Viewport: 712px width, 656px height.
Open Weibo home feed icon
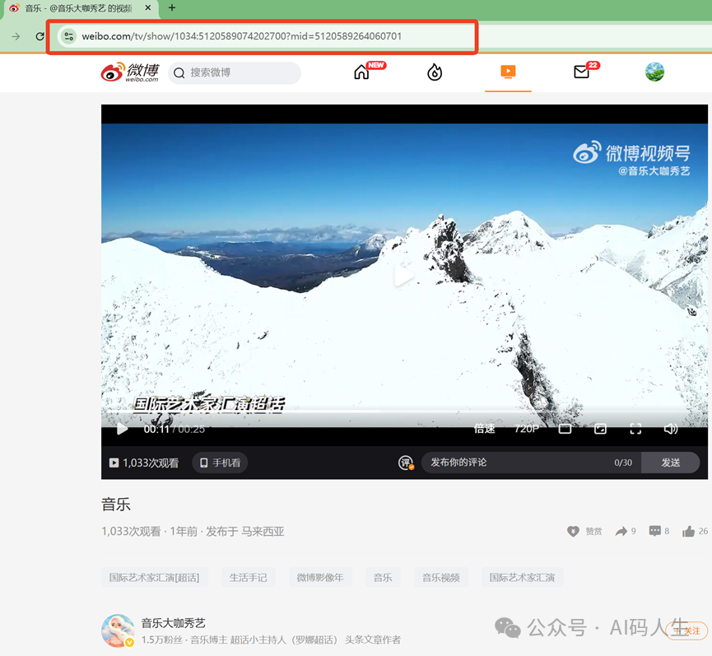[x=361, y=72]
